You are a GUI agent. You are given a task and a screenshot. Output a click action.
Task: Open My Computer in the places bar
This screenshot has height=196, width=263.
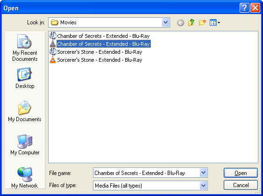(25, 145)
